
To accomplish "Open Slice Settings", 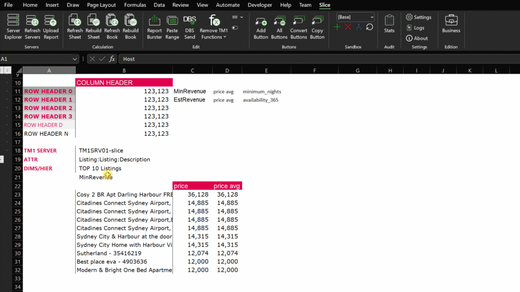I will point(418,17).
